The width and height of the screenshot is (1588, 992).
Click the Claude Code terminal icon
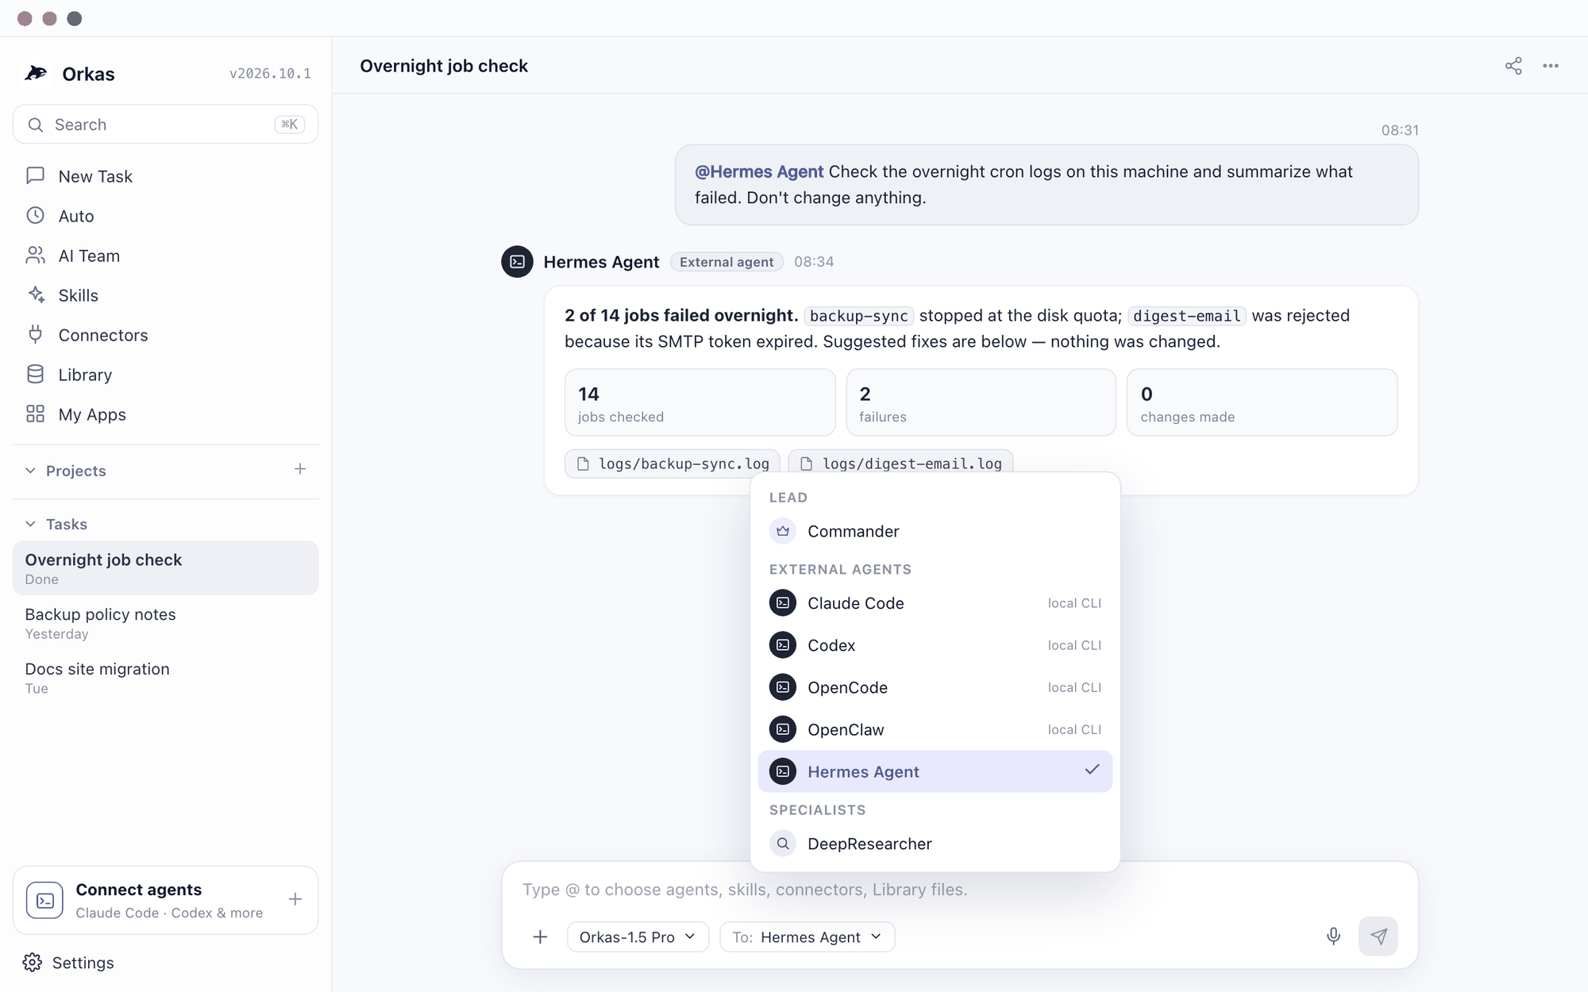click(783, 603)
